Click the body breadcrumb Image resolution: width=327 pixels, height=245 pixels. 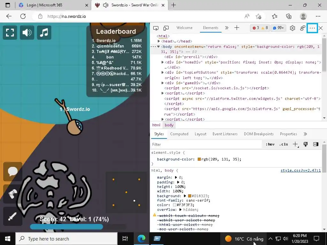point(169,125)
